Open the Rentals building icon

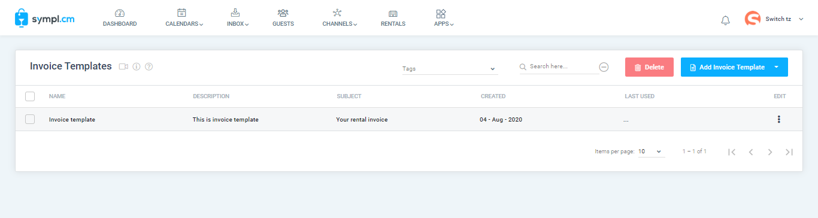[393, 13]
